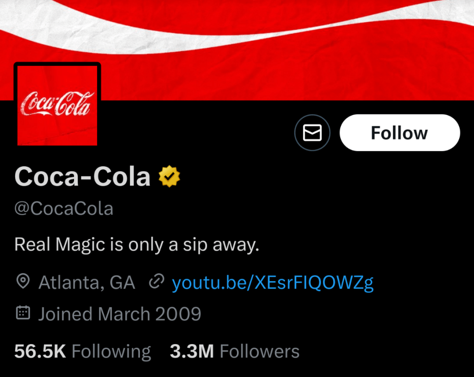Image resolution: width=474 pixels, height=377 pixels.
Task: Click the Atlanta, GA location text
Action: coord(87,282)
